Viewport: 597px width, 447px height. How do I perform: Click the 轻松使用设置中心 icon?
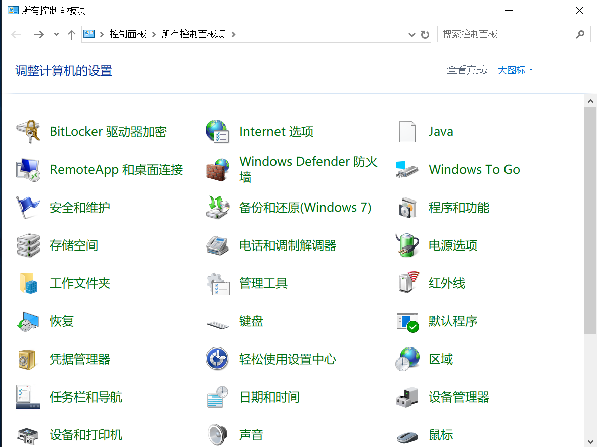click(217, 359)
